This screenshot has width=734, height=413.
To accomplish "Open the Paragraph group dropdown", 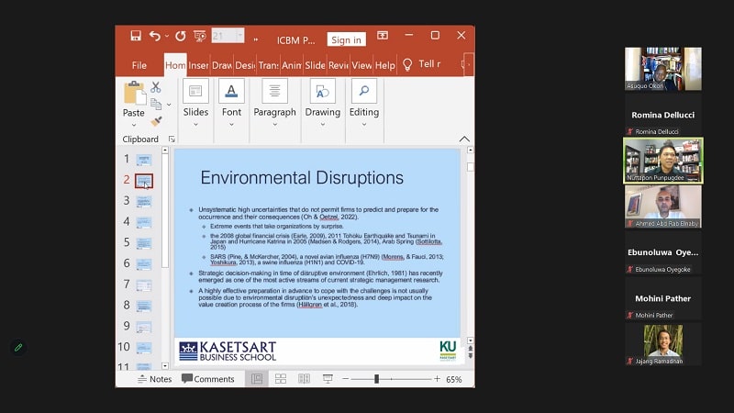I will (275, 125).
